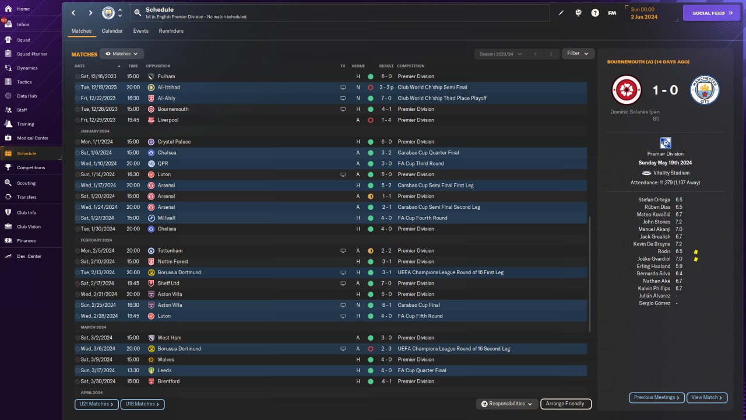
Task: Open the Tactics sidebar entry
Action: pyautogui.click(x=24, y=82)
